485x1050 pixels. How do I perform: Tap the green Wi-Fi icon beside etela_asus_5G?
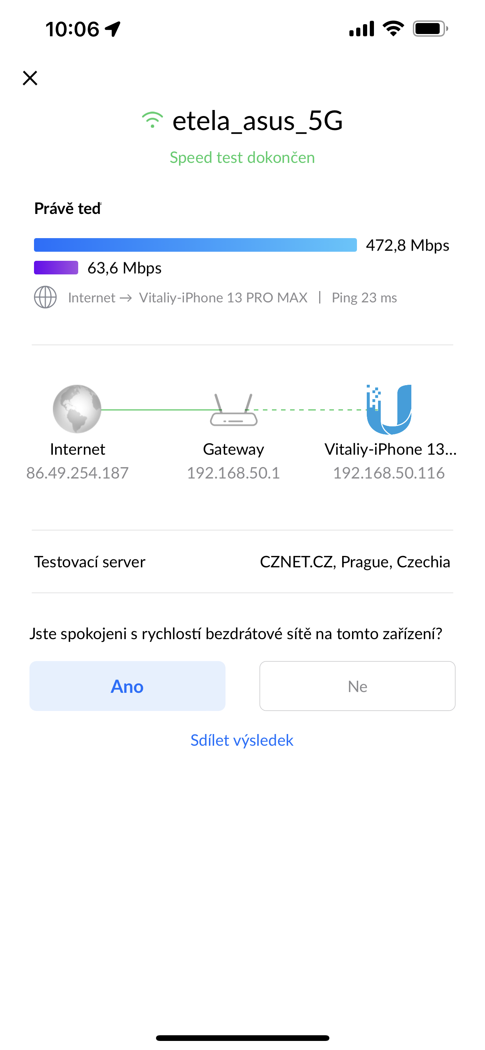152,121
